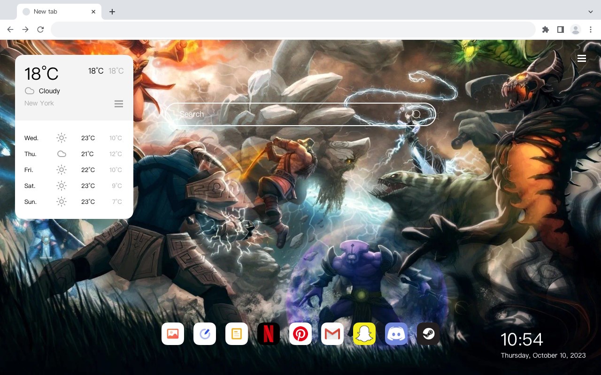Close the New tab tab
Viewport: 601px width, 375px height.
coord(94,12)
